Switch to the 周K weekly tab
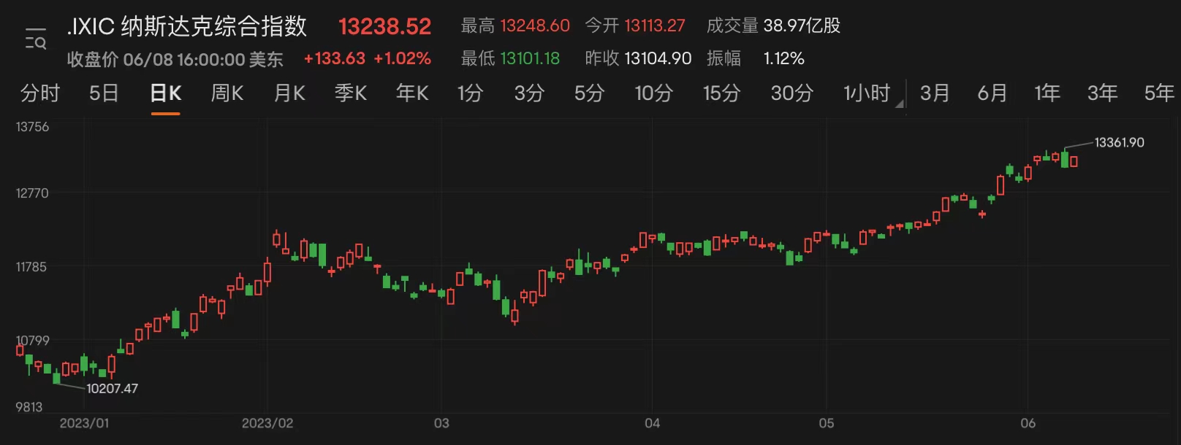 point(227,93)
